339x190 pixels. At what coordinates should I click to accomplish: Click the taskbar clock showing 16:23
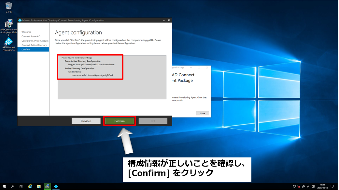(x=323, y=186)
